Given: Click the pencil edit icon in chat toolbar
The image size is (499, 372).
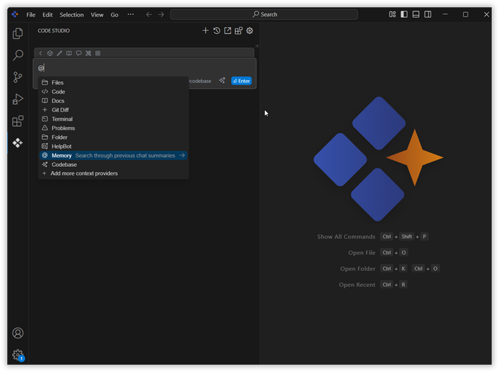Looking at the screenshot, I should [x=59, y=54].
